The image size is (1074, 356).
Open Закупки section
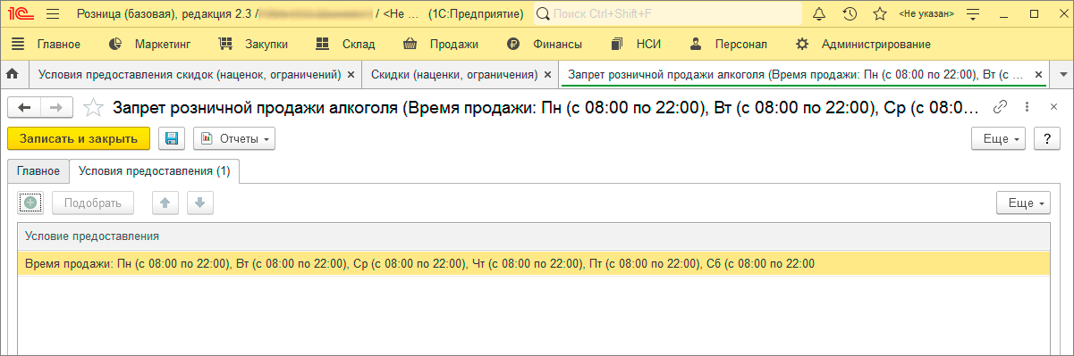(x=266, y=44)
